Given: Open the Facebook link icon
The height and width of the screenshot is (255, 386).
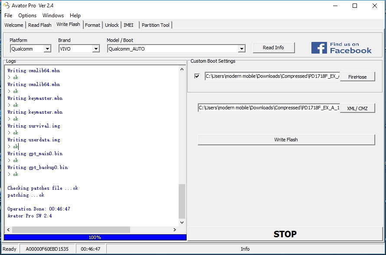Looking at the screenshot, I should (319, 48).
